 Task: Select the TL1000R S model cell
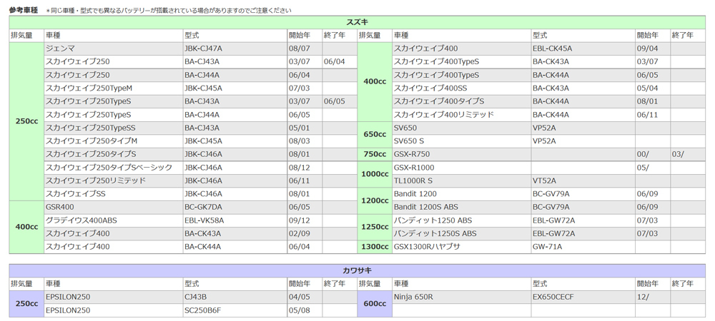(x=461, y=181)
